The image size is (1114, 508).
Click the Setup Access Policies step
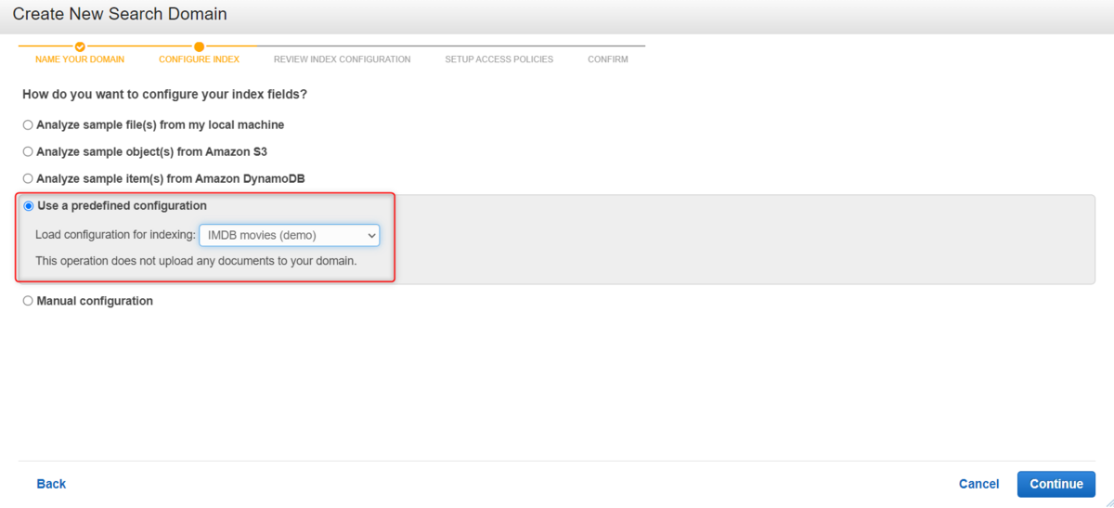pyautogui.click(x=499, y=59)
